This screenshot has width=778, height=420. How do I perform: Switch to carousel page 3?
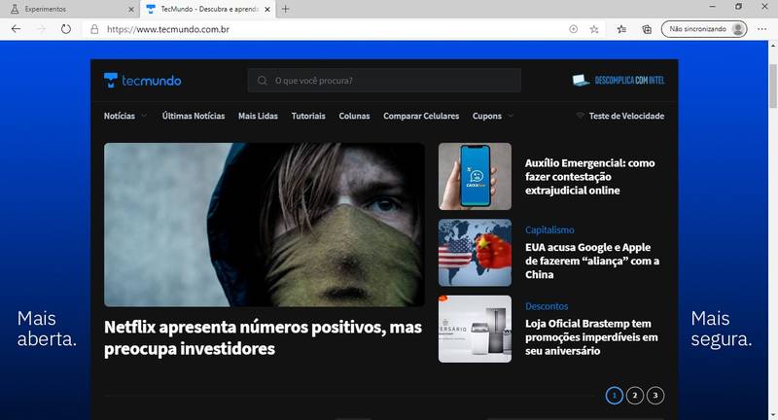(655, 395)
